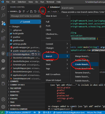The height and width of the screenshot is (114, 105).
Task: Click the remote window icon in status bar
Action: pos(2,112)
